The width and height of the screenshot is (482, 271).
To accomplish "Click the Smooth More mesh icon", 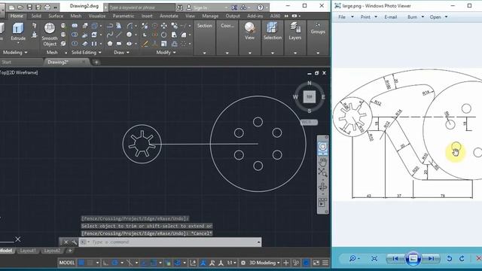I will point(63,26).
